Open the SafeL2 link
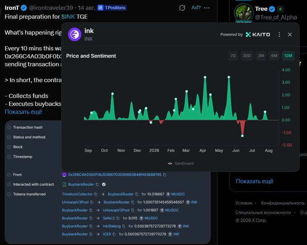 tap(109, 218)
